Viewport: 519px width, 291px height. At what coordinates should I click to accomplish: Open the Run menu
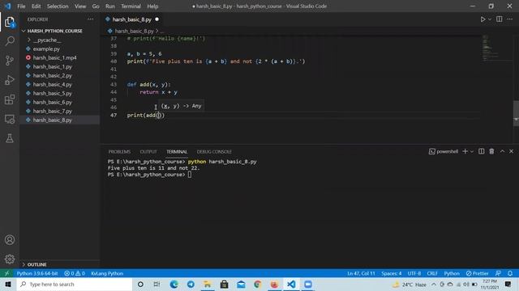110,6
